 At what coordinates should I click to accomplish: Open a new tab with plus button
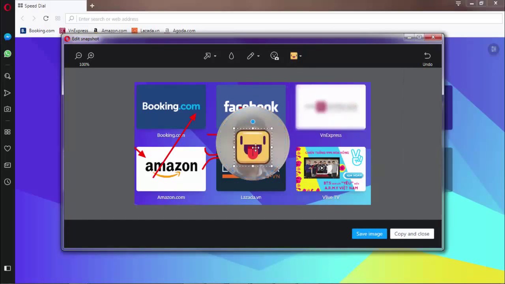click(92, 6)
